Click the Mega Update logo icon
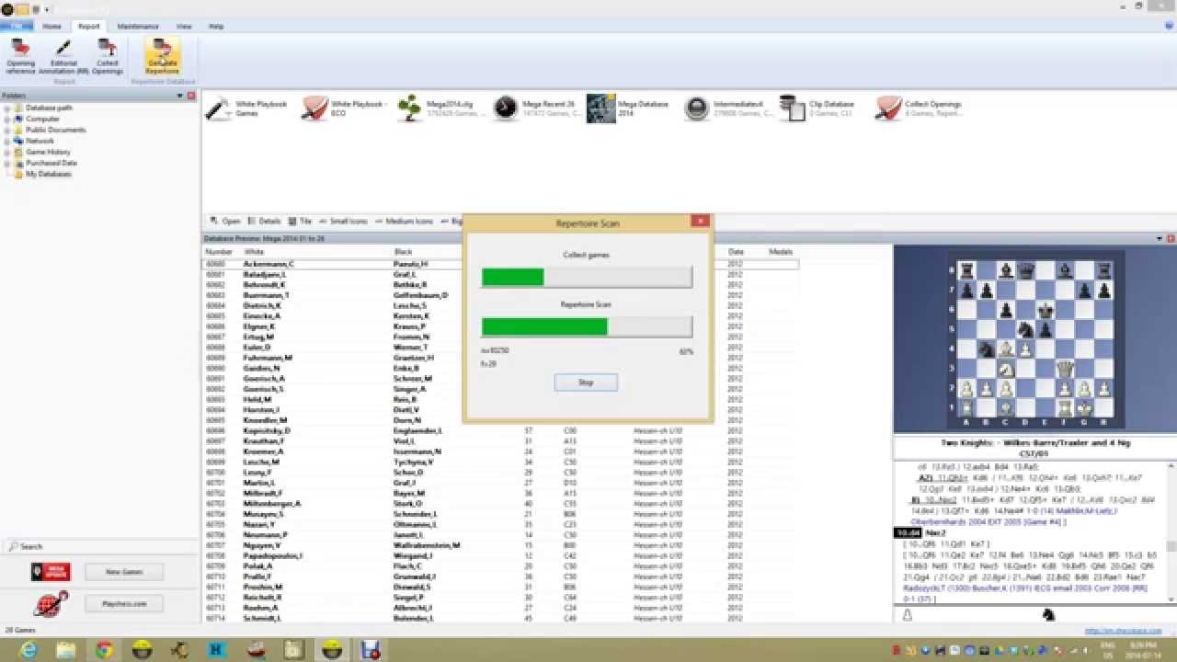Screen dimensions: 1177x662 coord(51,572)
